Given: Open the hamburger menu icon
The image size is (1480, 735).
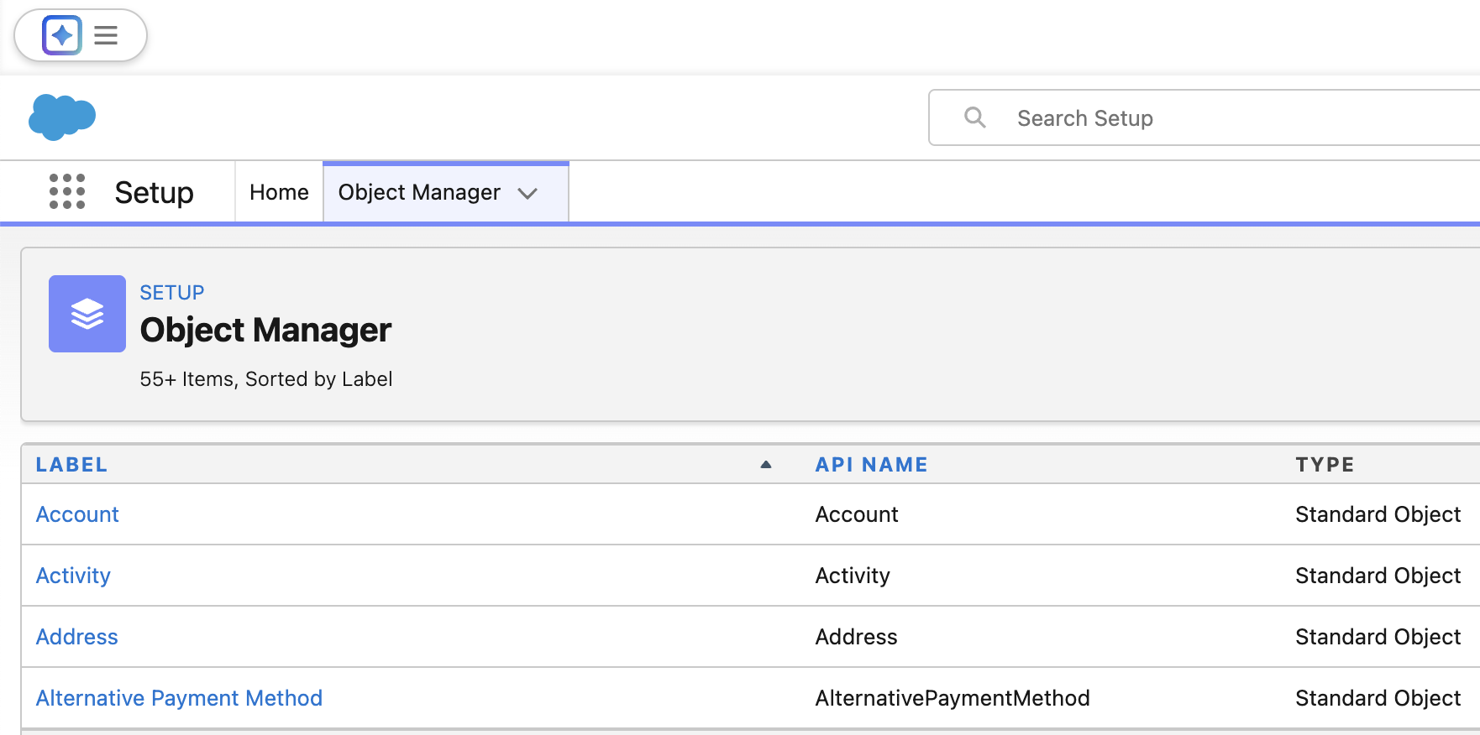Looking at the screenshot, I should [106, 35].
